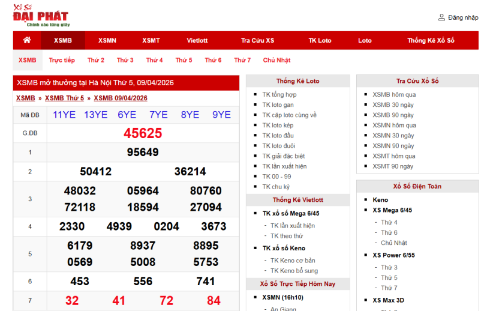Open XSMN hôm qua link
The width and height of the screenshot is (481, 311).
point(395,125)
